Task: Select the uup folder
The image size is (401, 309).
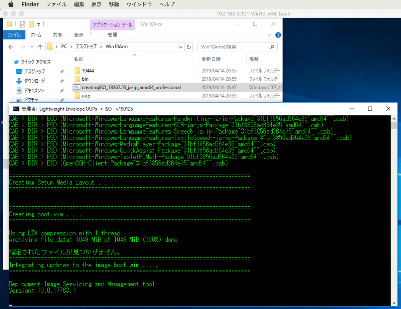Action: coord(86,96)
